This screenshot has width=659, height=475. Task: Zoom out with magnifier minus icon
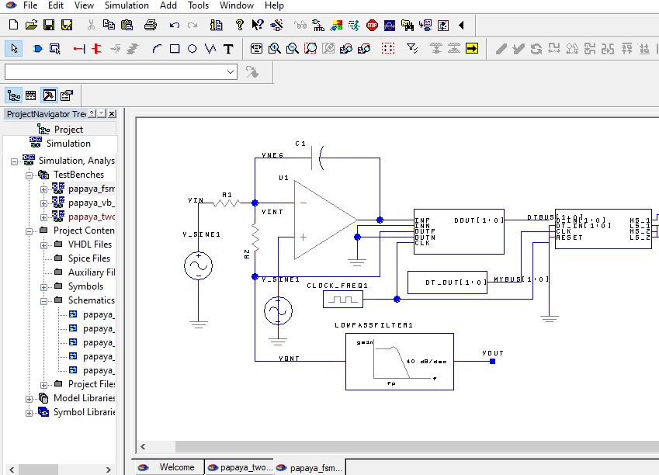click(x=292, y=49)
